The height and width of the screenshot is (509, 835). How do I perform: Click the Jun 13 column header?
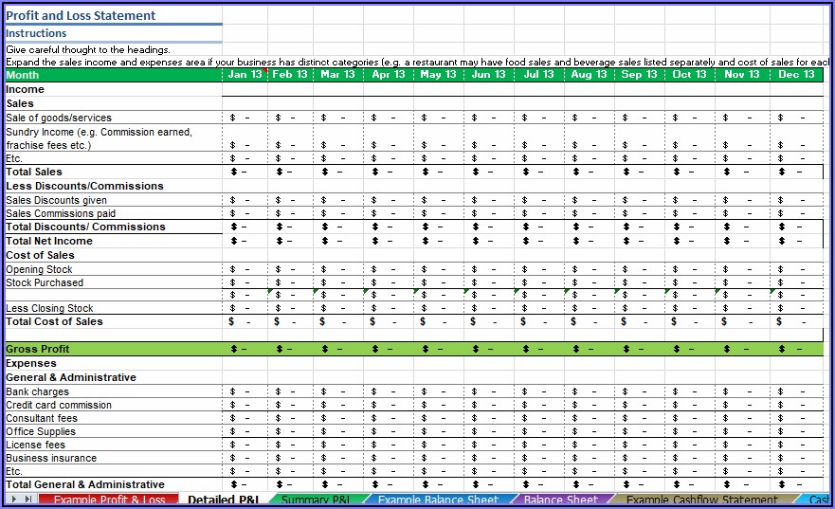pyautogui.click(x=488, y=75)
